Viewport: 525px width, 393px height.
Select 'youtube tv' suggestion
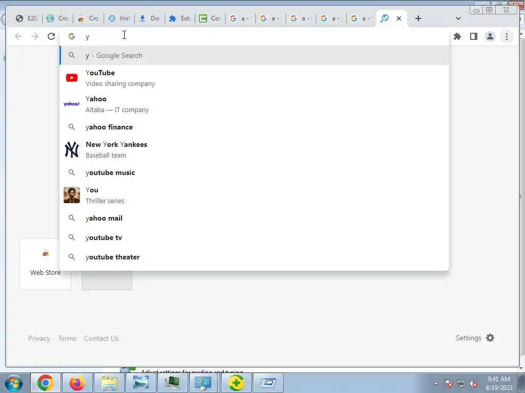[254, 237]
